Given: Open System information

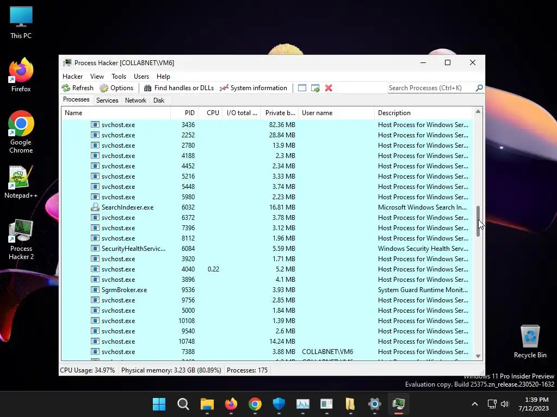Looking at the screenshot, I should click(253, 88).
